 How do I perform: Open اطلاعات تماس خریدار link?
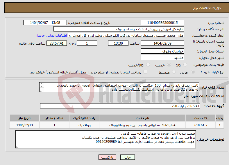point(51,36)
